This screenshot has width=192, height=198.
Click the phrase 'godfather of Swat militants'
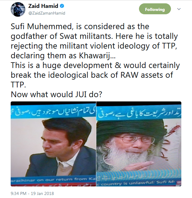click(x=62, y=36)
